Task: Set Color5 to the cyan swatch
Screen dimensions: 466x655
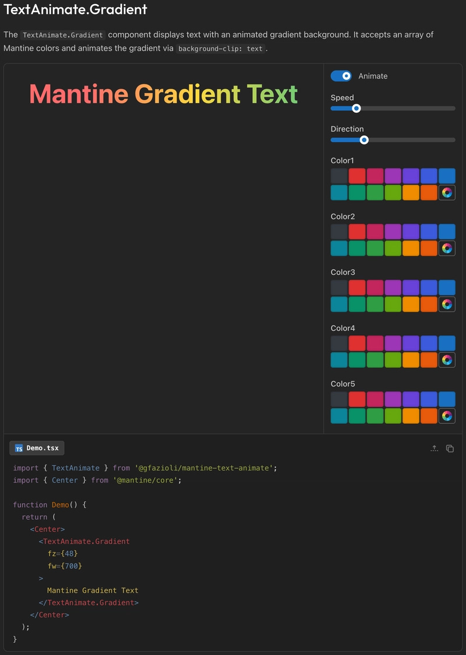Action: (339, 416)
